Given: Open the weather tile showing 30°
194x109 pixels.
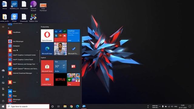Looking at the screenshot, I should click(x=60, y=66).
